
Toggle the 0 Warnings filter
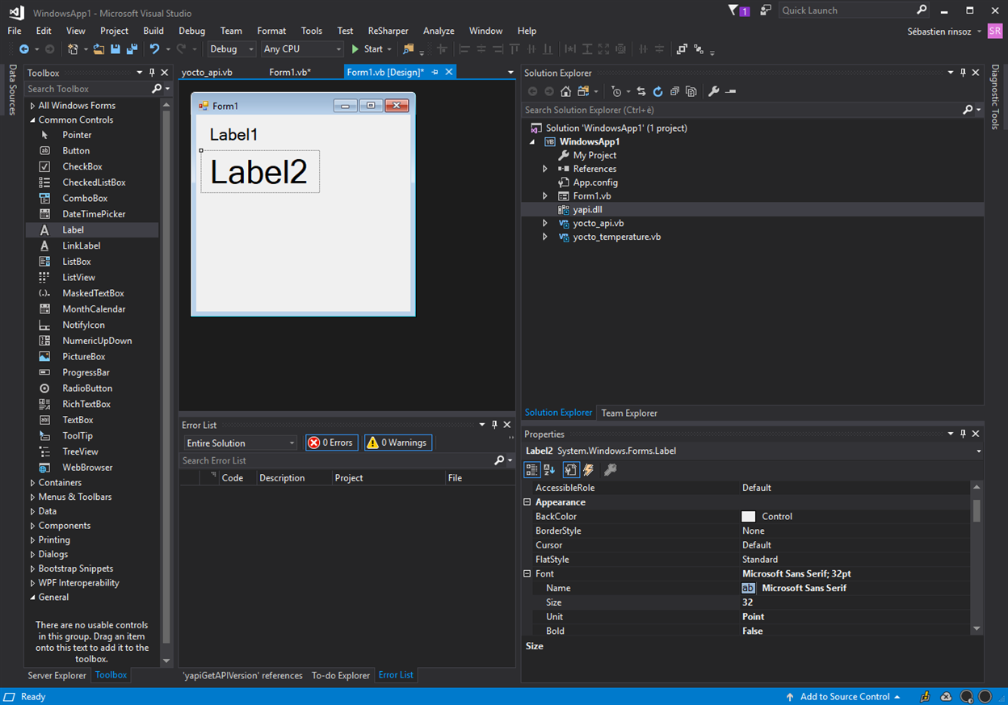(x=397, y=443)
